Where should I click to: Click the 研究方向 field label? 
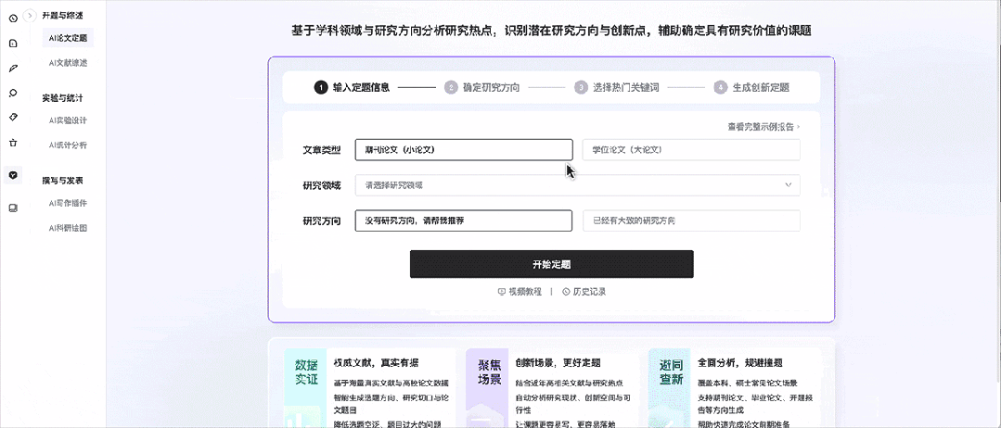[322, 220]
